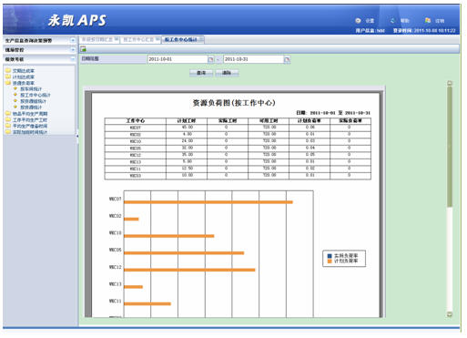Click the logout (注销) icon in header

428,20
